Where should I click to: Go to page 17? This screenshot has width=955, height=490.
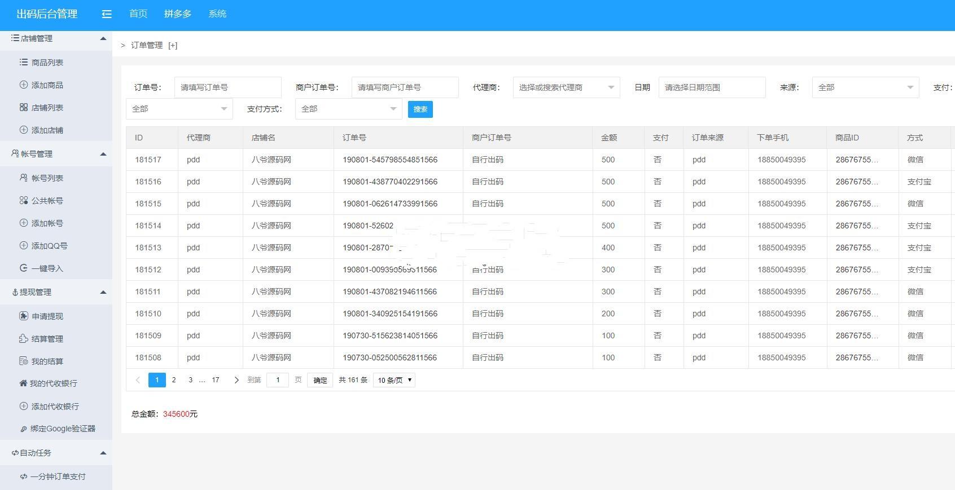[x=216, y=380]
